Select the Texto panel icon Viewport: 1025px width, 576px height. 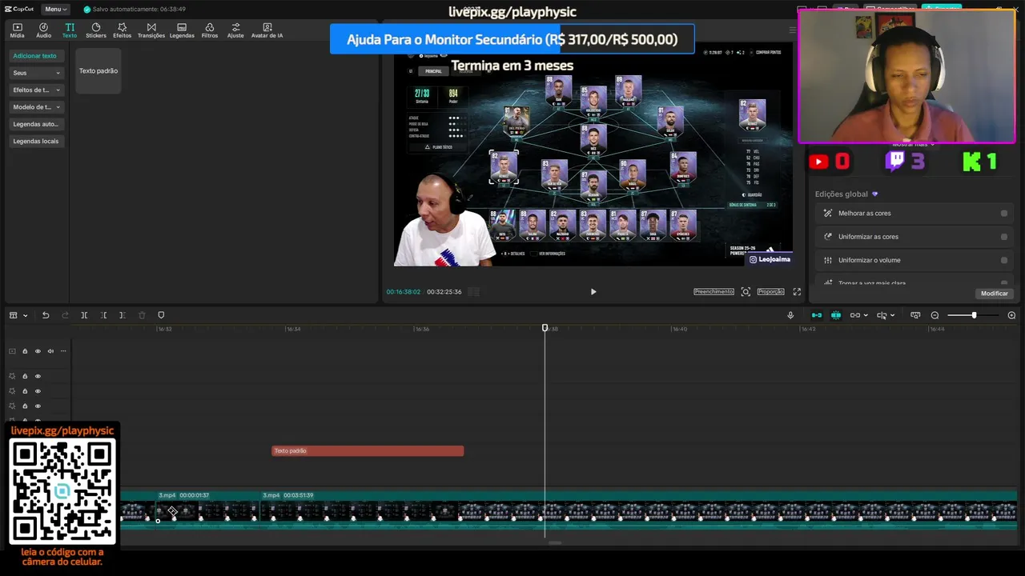click(x=70, y=30)
